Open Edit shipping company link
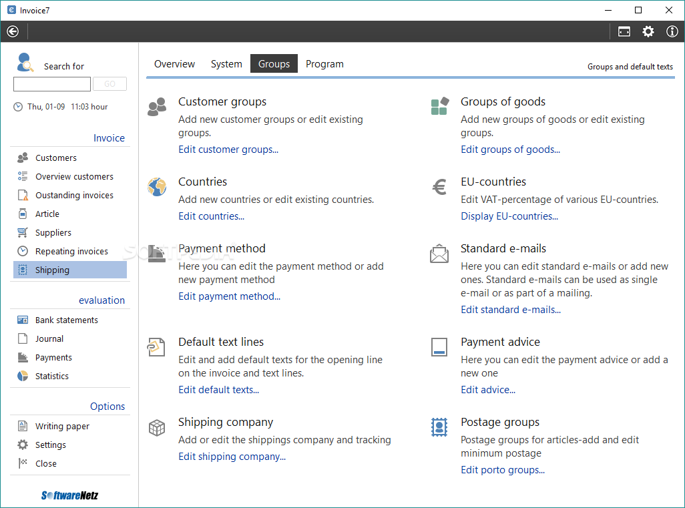The width and height of the screenshot is (685, 508). click(232, 457)
